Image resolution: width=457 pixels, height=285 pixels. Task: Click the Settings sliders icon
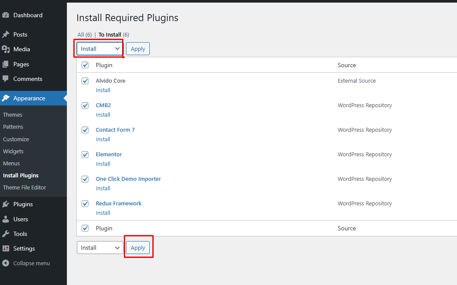point(6,248)
